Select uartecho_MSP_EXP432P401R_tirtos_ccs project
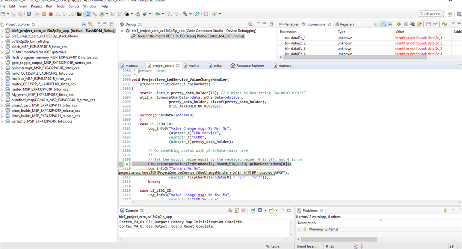 coord(42,121)
